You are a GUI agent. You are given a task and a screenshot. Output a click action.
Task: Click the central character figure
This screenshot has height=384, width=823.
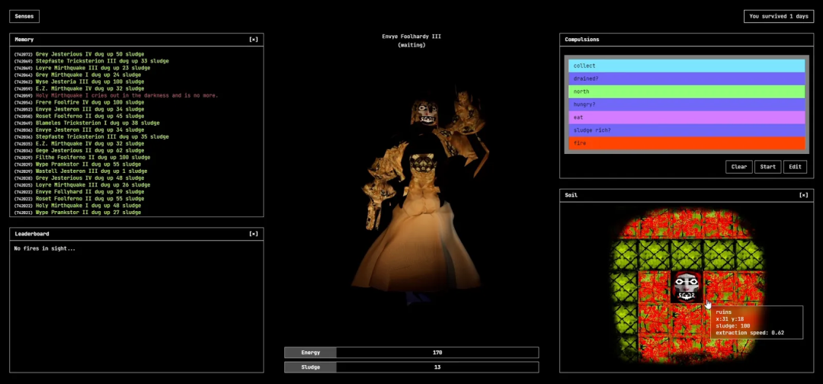coord(411,206)
